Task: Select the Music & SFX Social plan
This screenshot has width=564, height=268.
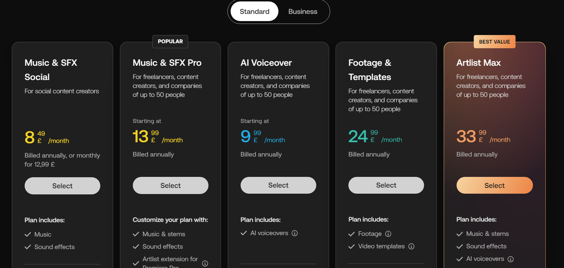Action: coord(62,186)
